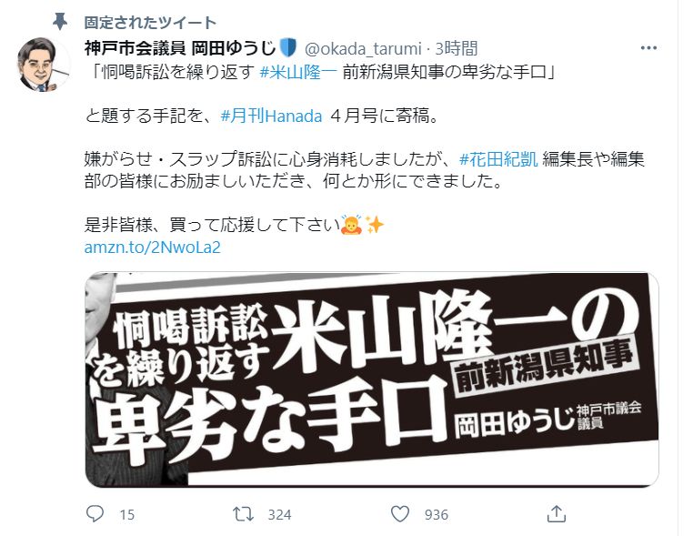Screen dimensions: 693x536
Task: Click the reply count 15
Action: [x=126, y=515]
